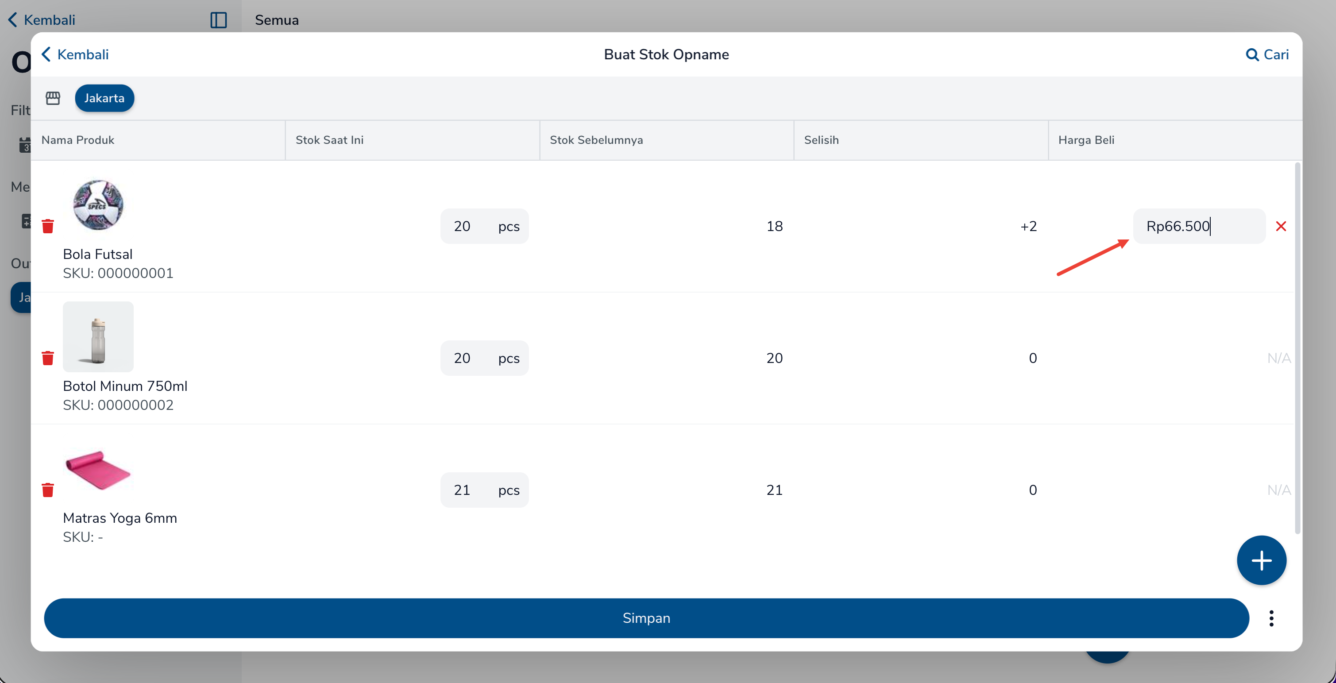Save the stock opname with Simpan
Image resolution: width=1336 pixels, height=683 pixels.
pos(646,617)
